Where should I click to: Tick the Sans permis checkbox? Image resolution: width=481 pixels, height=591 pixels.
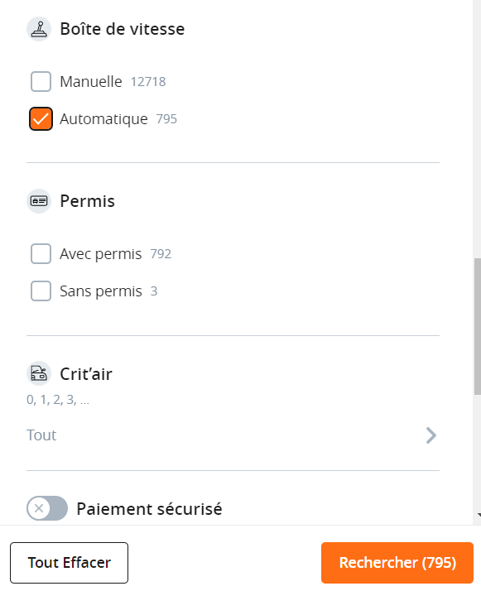(x=41, y=291)
